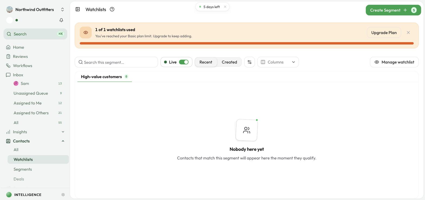Open Segments in the sidebar
425x200 pixels.
point(23,169)
